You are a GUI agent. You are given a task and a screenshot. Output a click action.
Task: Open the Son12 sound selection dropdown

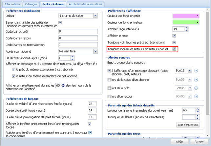click(189, 71)
